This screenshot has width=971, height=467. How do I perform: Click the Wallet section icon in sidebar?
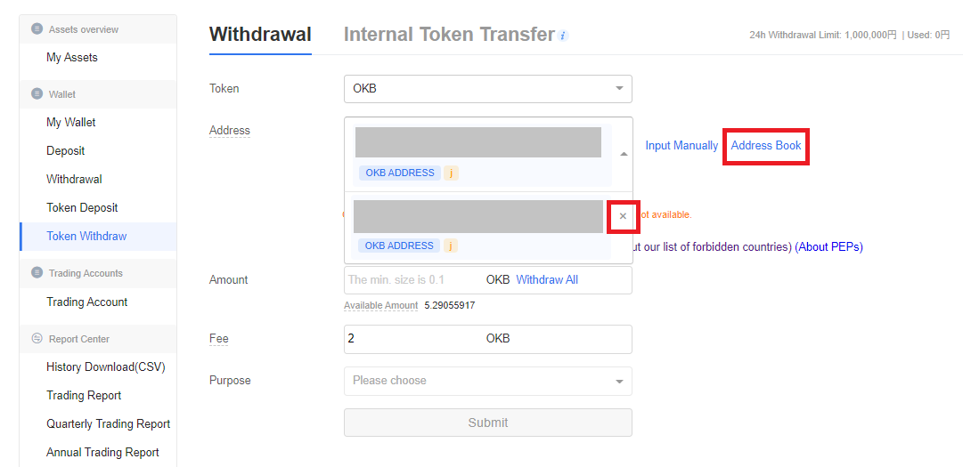[x=37, y=94]
